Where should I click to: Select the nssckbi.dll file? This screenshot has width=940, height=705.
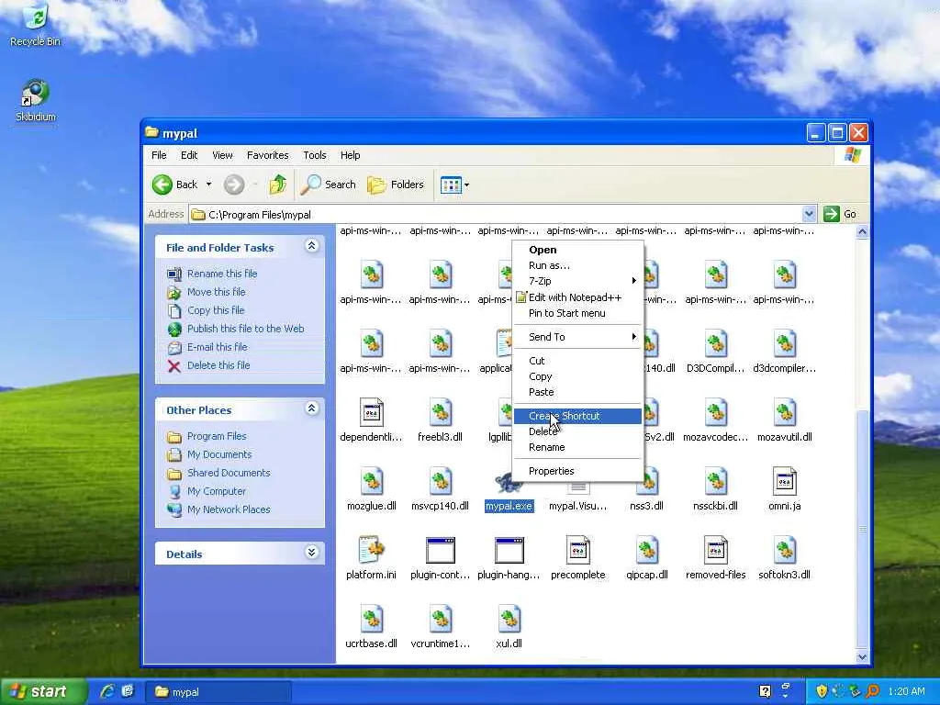click(715, 489)
